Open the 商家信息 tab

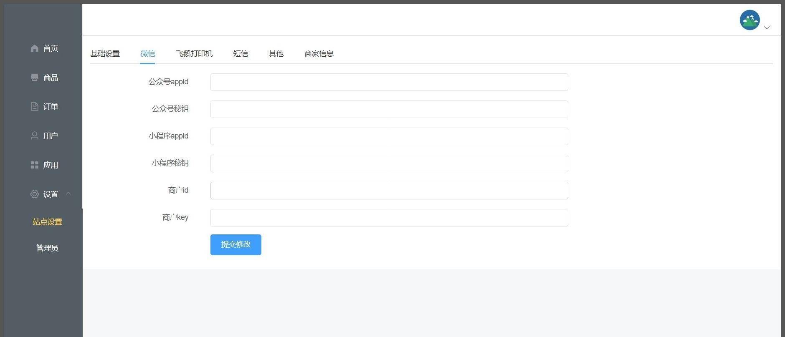coord(319,54)
